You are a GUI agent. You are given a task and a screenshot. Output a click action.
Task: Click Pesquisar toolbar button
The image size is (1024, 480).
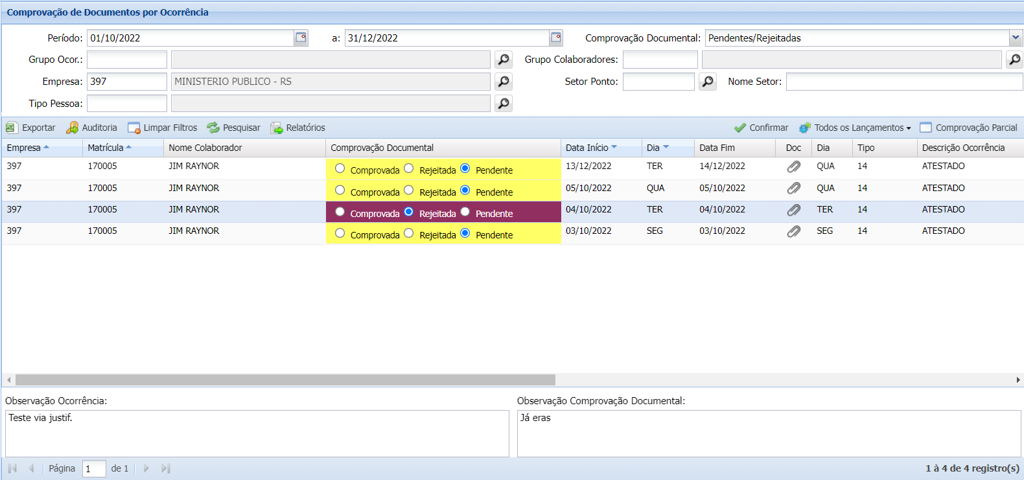(x=233, y=128)
